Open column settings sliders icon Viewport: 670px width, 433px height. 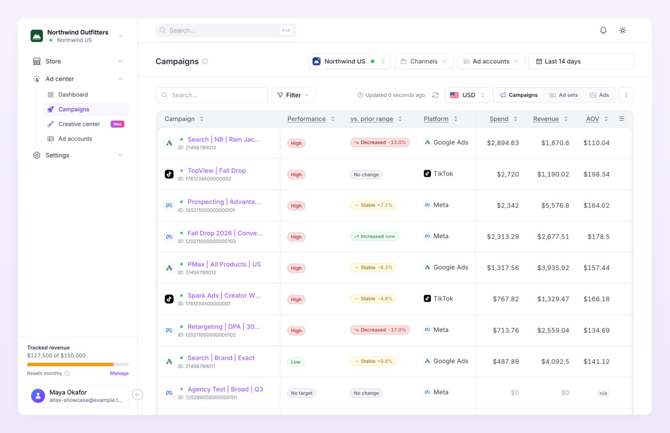coord(621,119)
